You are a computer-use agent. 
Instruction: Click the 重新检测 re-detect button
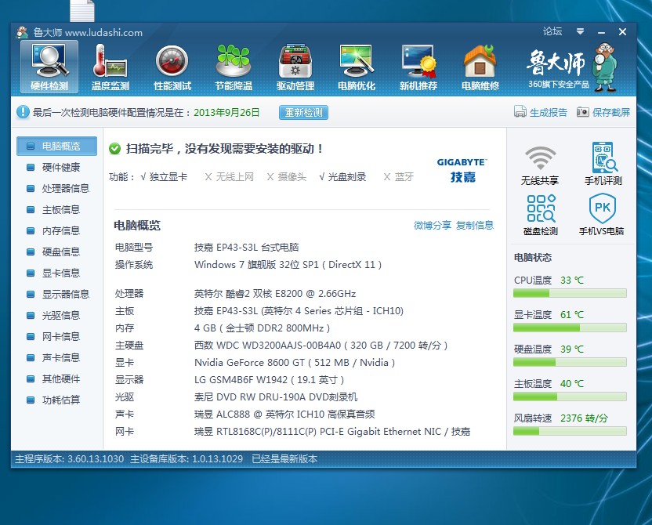click(x=303, y=112)
